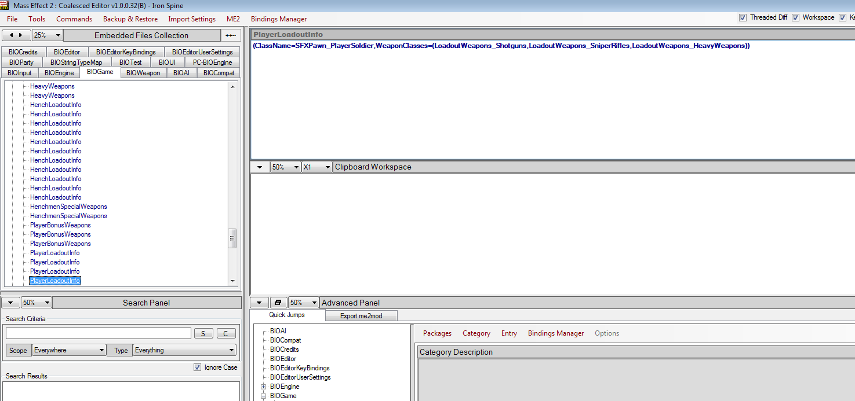
Task: Open the Packages menu in Advanced Panel
Action: point(437,333)
